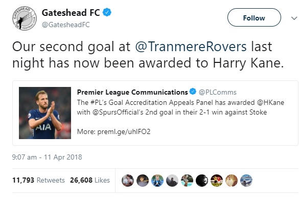Open the second liker's avatar

(143, 181)
